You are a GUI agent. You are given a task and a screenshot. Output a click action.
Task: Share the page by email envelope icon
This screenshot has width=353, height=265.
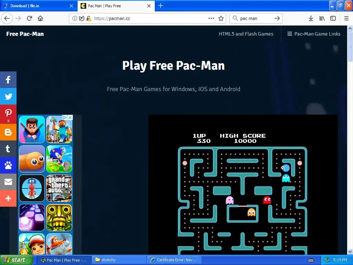coord(8,181)
